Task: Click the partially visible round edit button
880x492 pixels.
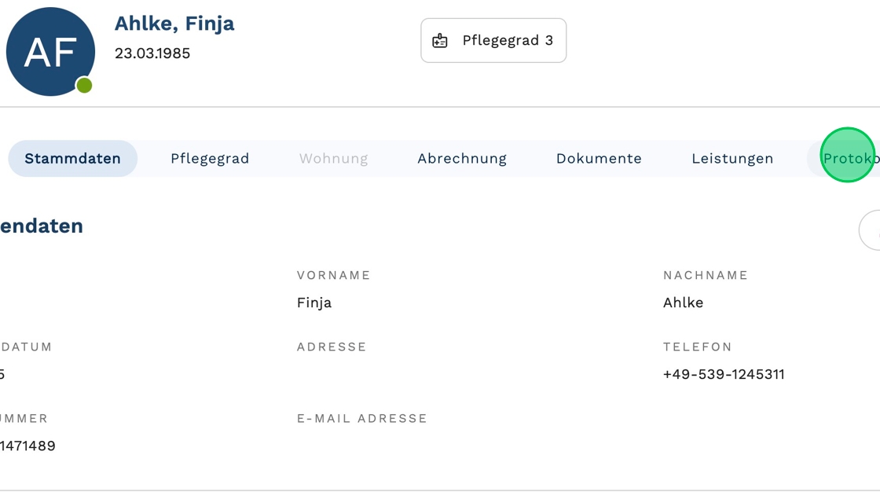Action: [871, 230]
